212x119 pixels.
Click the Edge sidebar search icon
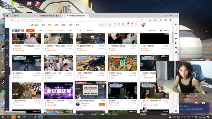(176, 24)
